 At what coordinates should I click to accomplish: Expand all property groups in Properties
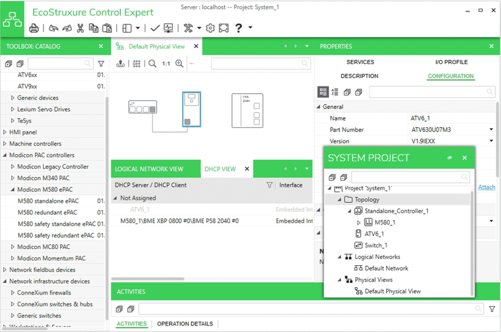[x=347, y=92]
